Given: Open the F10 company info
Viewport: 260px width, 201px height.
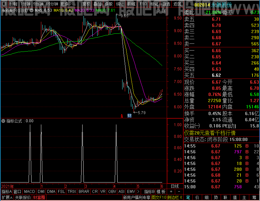Looking at the screenshot, I should [143, 4].
